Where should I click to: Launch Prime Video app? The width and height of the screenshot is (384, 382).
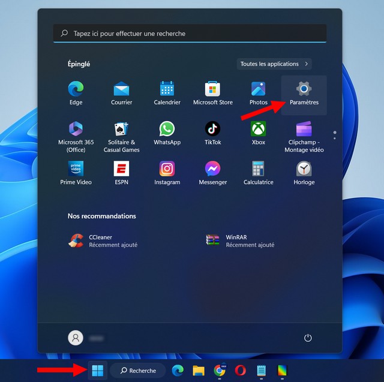click(x=76, y=173)
